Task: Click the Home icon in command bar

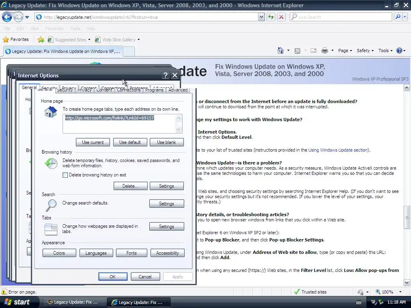Action: click(281, 51)
